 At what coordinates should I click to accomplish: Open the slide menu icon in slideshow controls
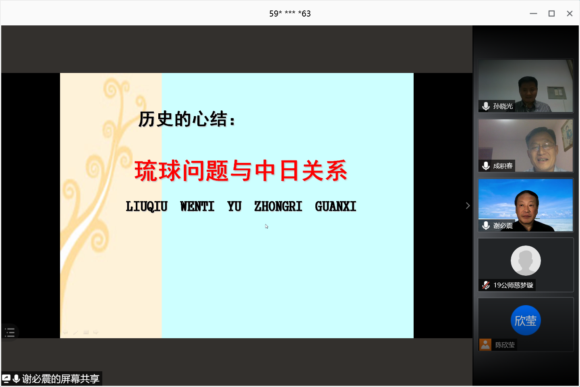pos(86,332)
